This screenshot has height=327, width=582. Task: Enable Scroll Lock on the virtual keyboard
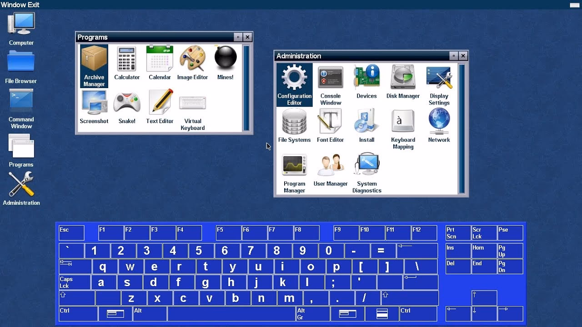point(483,232)
